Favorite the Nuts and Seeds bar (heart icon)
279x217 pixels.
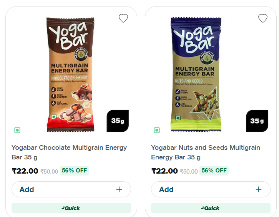click(262, 18)
